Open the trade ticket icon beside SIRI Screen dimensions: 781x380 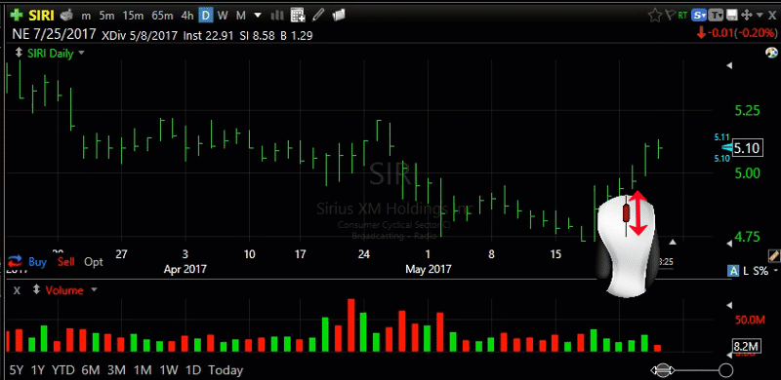point(67,15)
